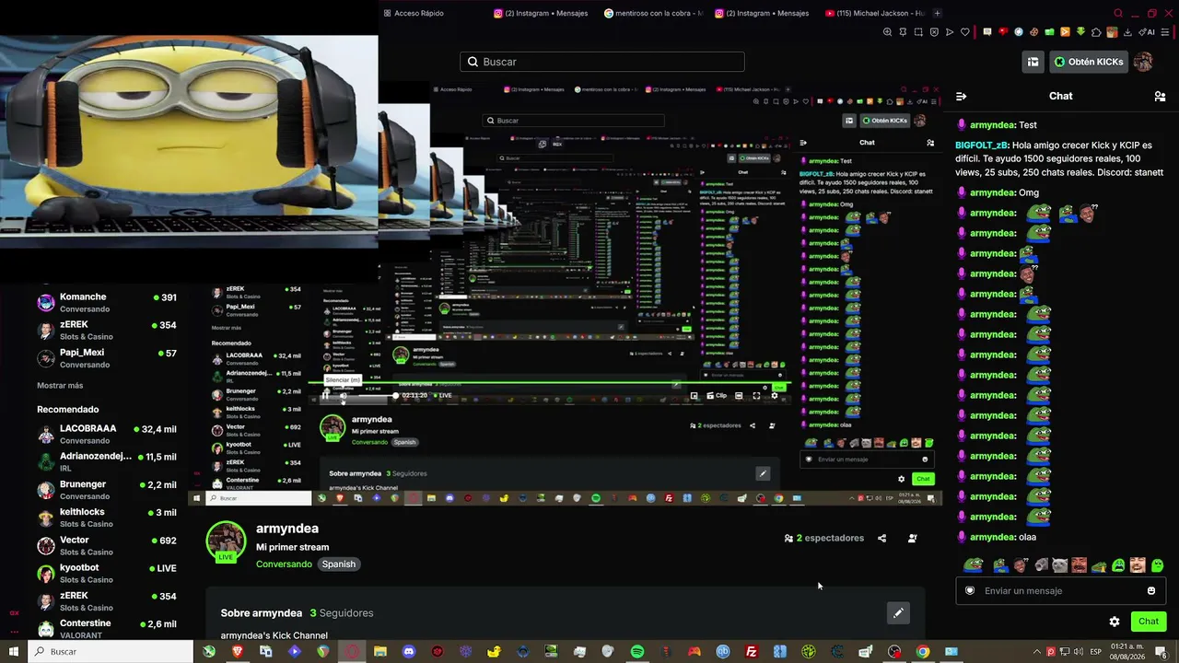Viewport: 1179px width, 663px height.
Task: Open kyootbot LIVE channel in sidebar
Action: [107, 574]
